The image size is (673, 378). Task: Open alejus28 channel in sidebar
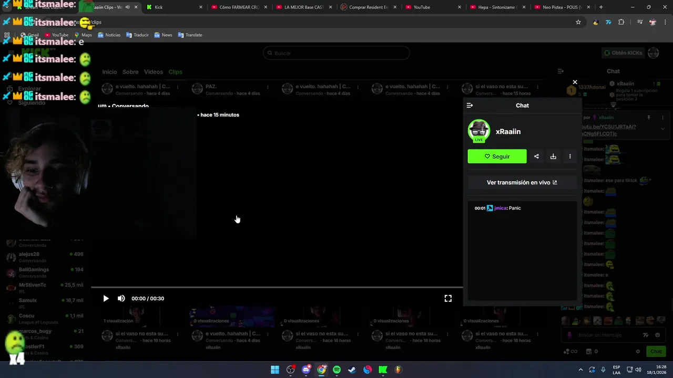click(45, 257)
